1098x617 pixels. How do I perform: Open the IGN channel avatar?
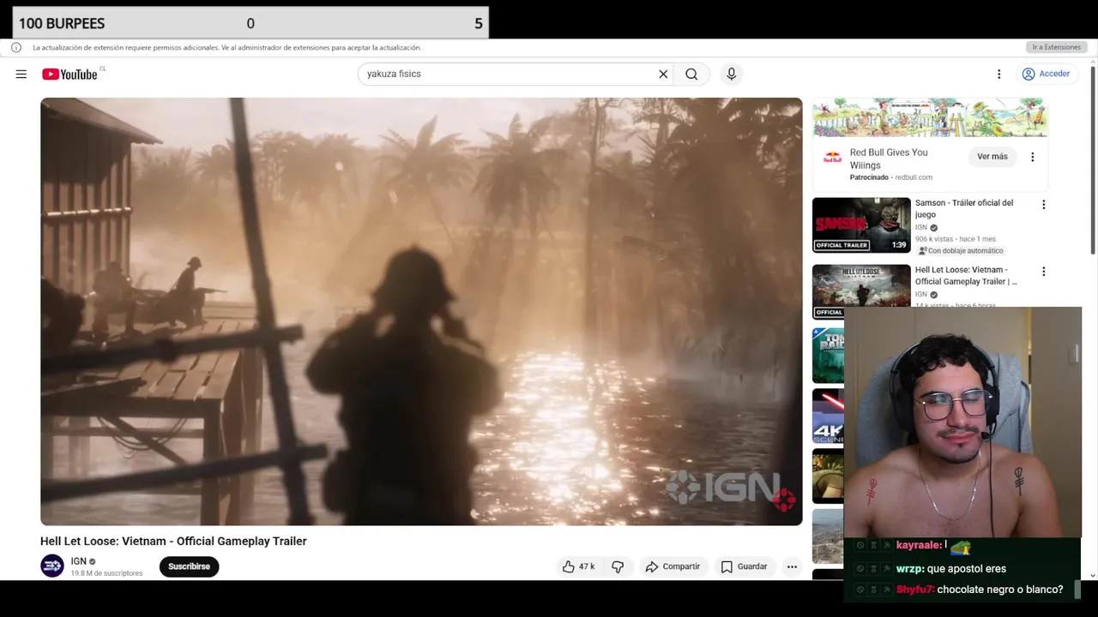click(52, 566)
